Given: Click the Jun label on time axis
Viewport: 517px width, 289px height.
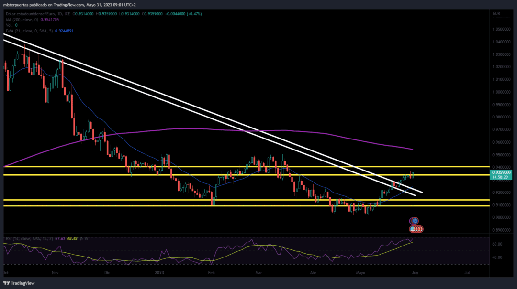Looking at the screenshot, I should (415, 273).
